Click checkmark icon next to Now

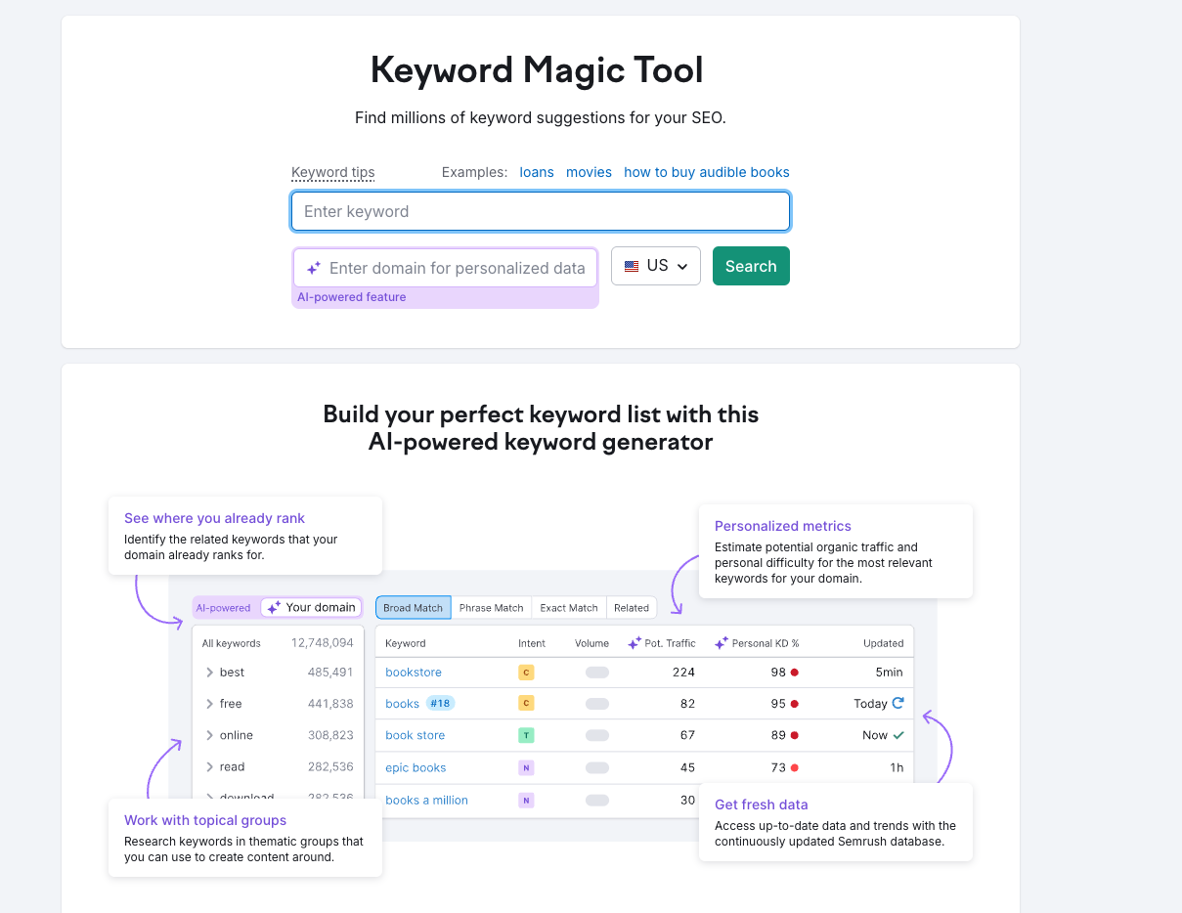898,735
